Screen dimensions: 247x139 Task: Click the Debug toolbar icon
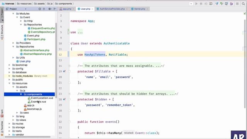pyautogui.click(x=201, y=3)
